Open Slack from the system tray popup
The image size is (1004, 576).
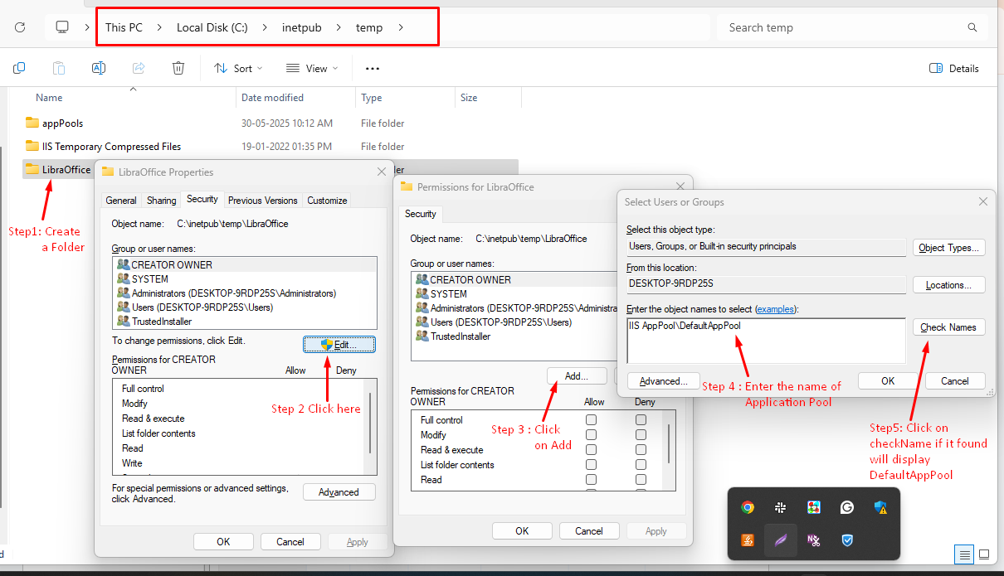click(781, 507)
